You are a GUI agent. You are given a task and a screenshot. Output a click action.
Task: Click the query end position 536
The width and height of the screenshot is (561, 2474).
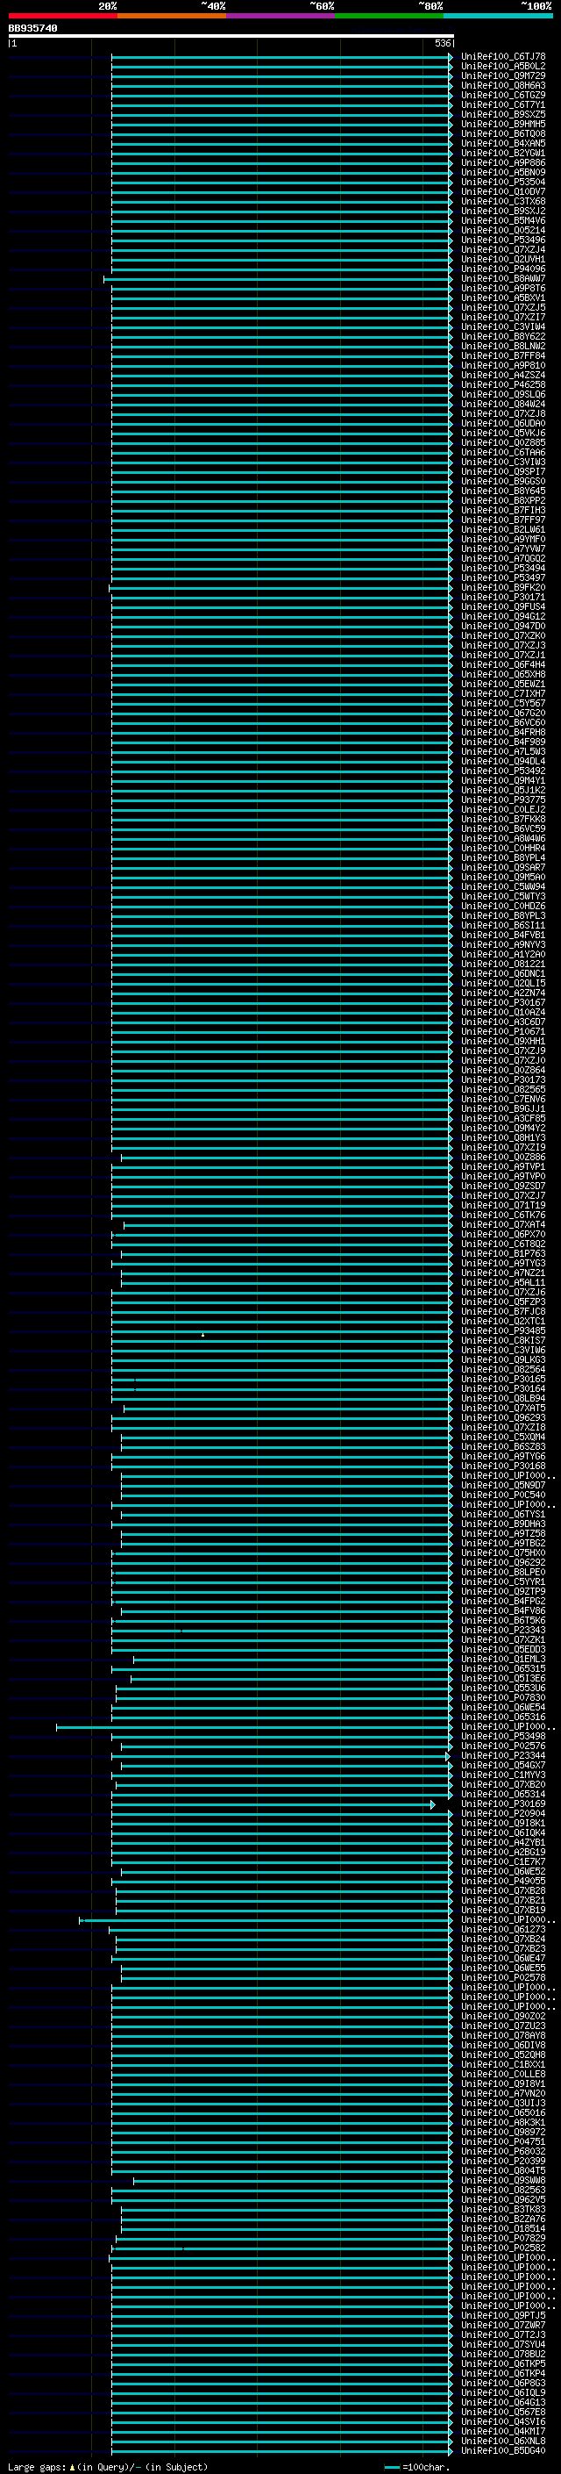442,43
